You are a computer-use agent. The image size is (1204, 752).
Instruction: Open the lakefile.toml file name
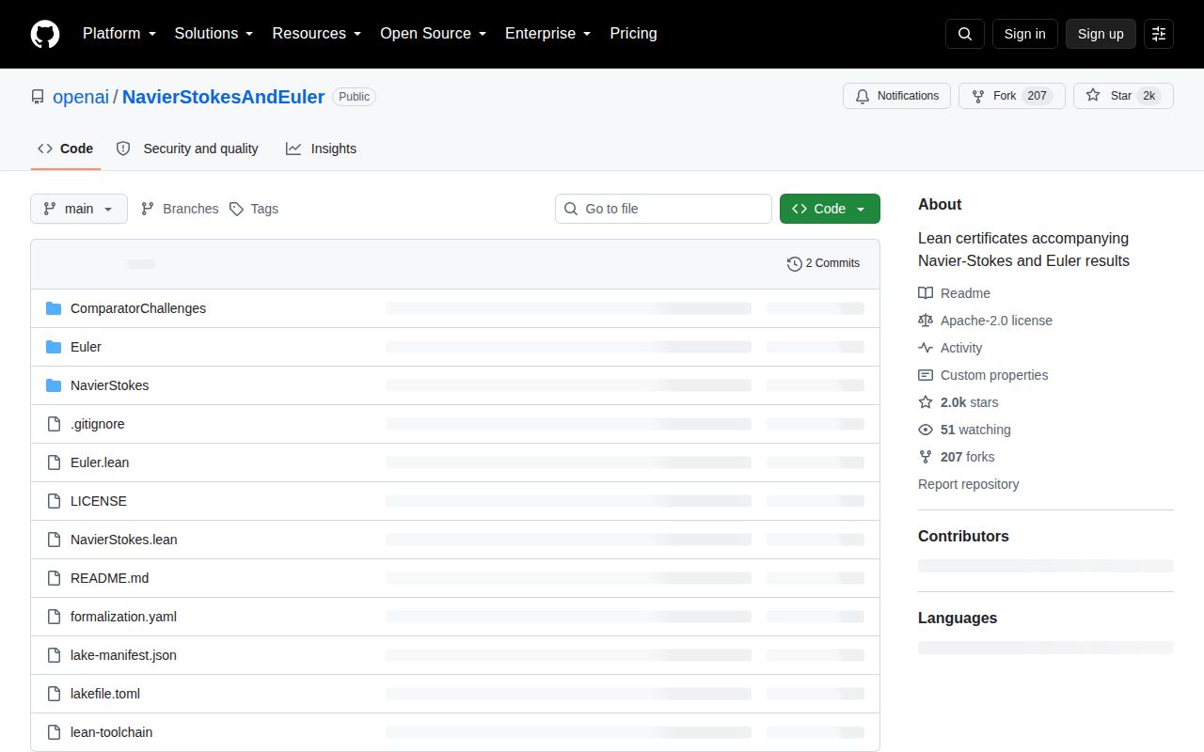(105, 694)
